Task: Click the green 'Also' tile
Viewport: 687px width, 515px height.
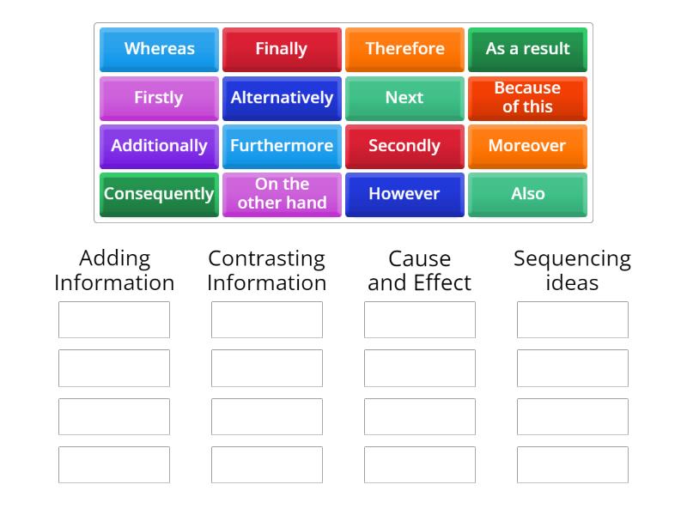Action: (x=527, y=194)
